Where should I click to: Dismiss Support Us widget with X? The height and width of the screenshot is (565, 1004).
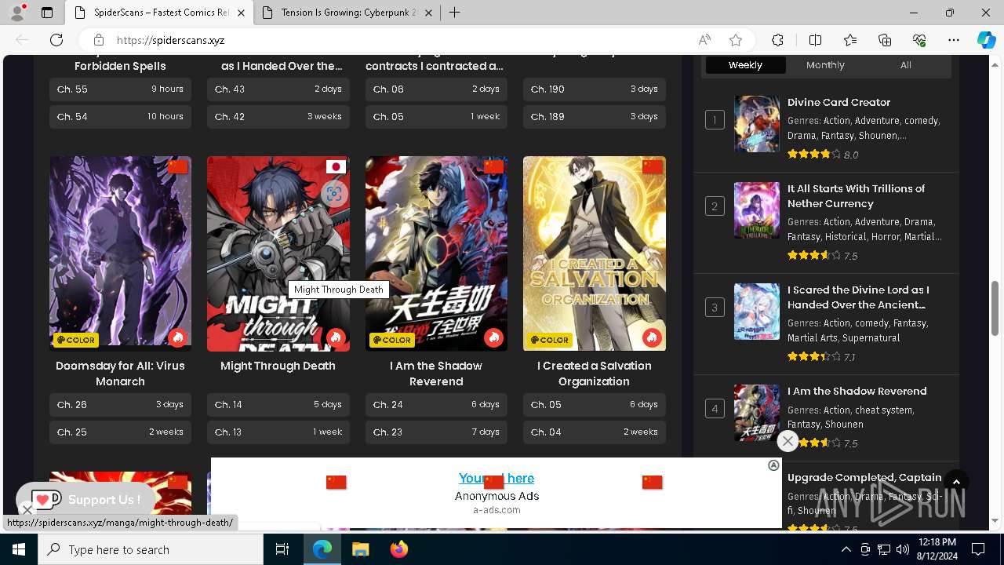coord(27,510)
